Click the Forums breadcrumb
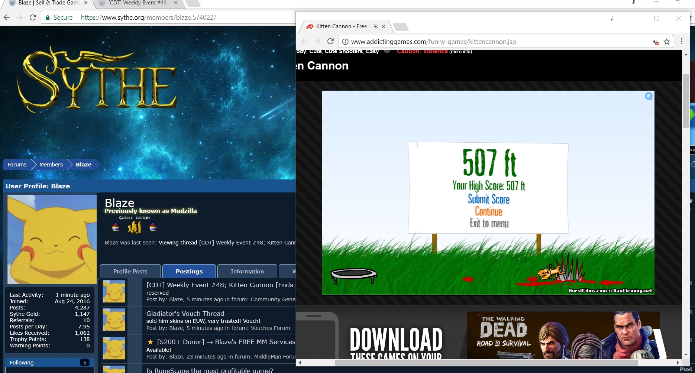This screenshot has height=373, width=695. click(17, 165)
